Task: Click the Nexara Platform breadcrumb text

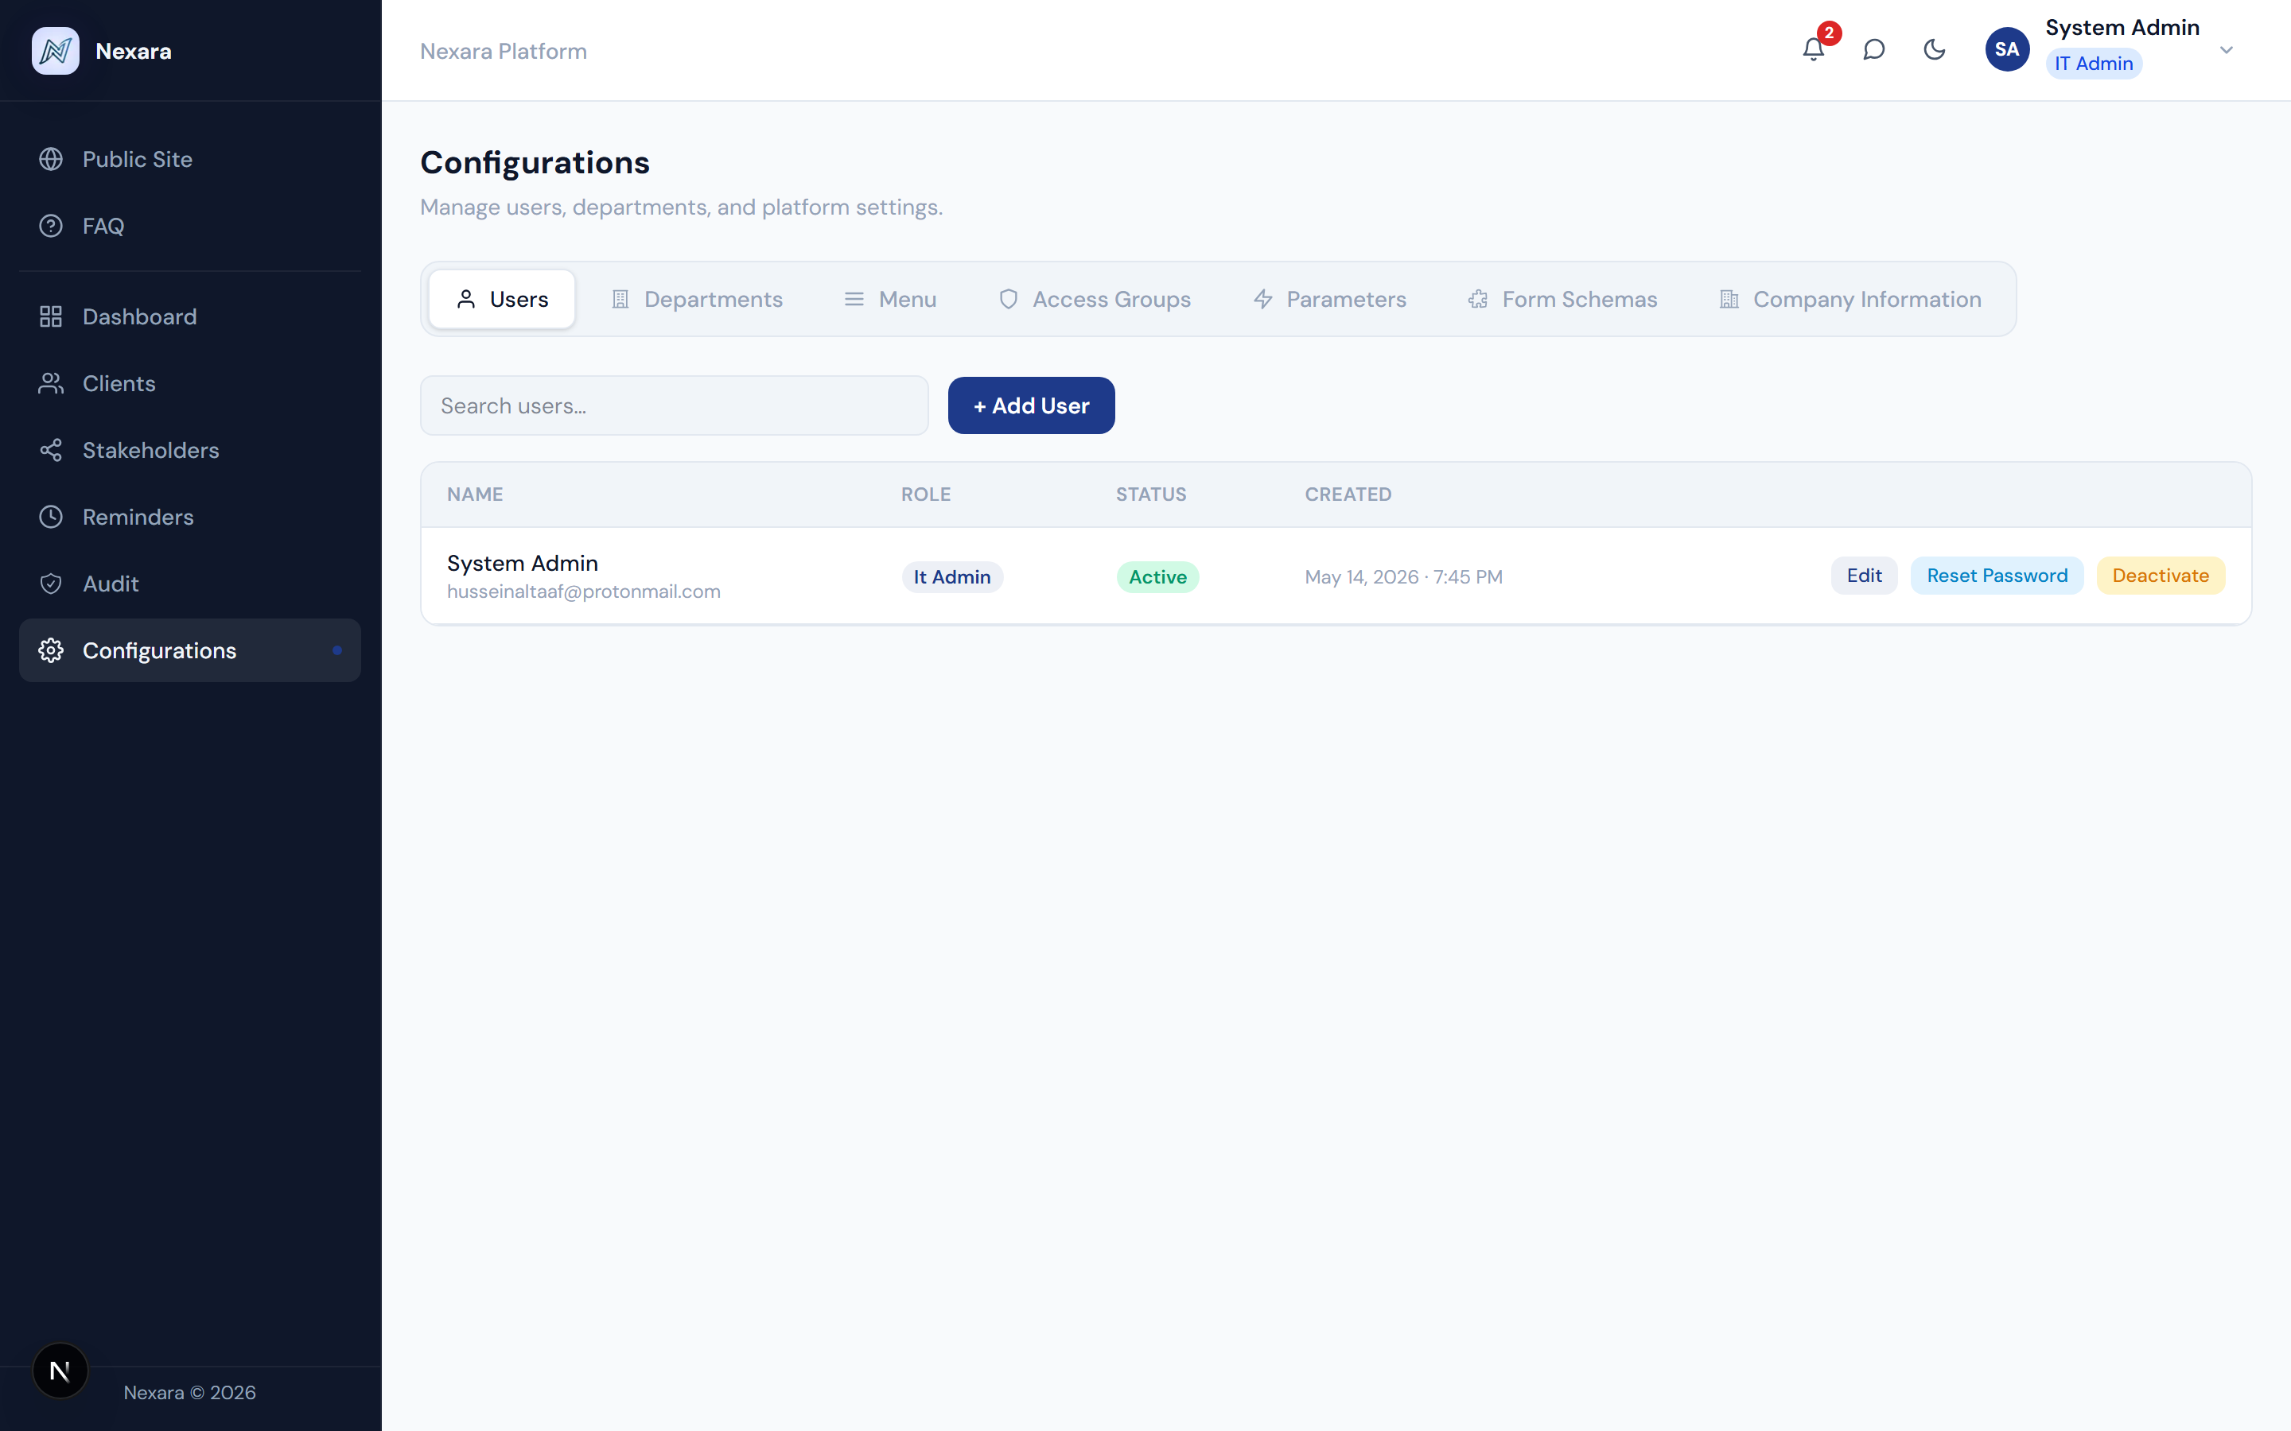Action: point(504,51)
